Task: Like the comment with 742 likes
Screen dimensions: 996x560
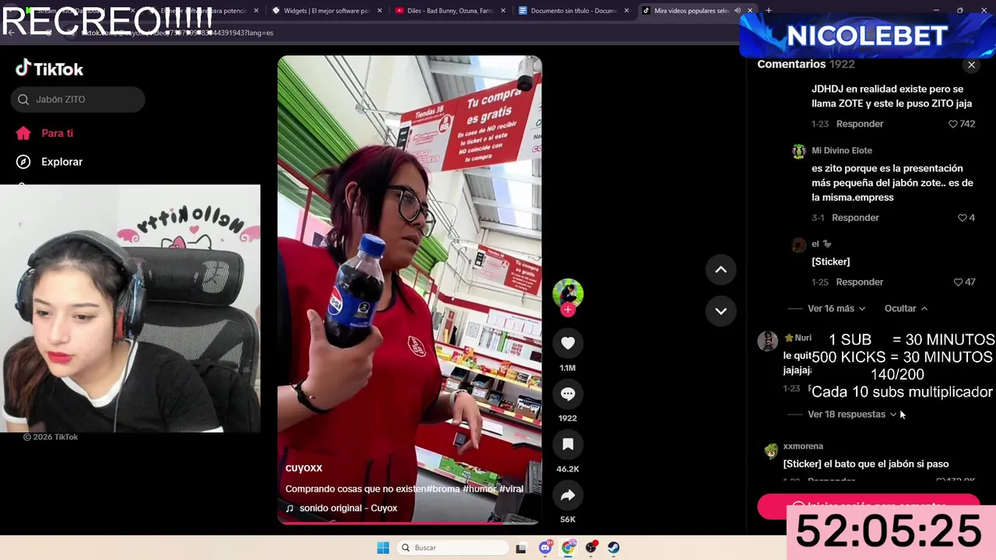Action: tap(952, 124)
